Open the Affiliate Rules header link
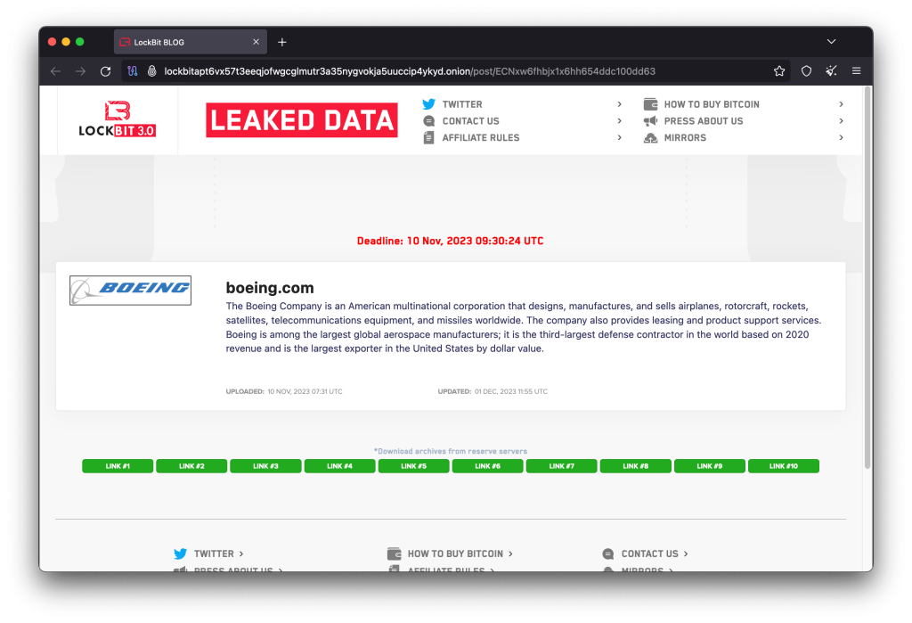 [x=481, y=138]
